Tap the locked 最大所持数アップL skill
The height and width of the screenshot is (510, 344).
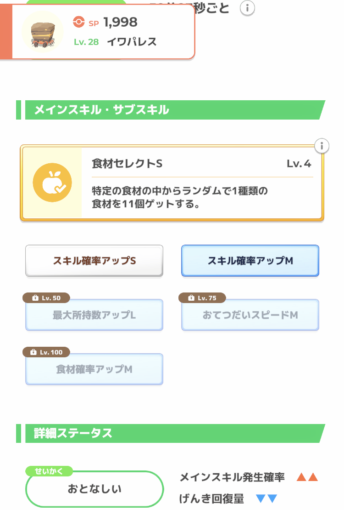(x=94, y=315)
